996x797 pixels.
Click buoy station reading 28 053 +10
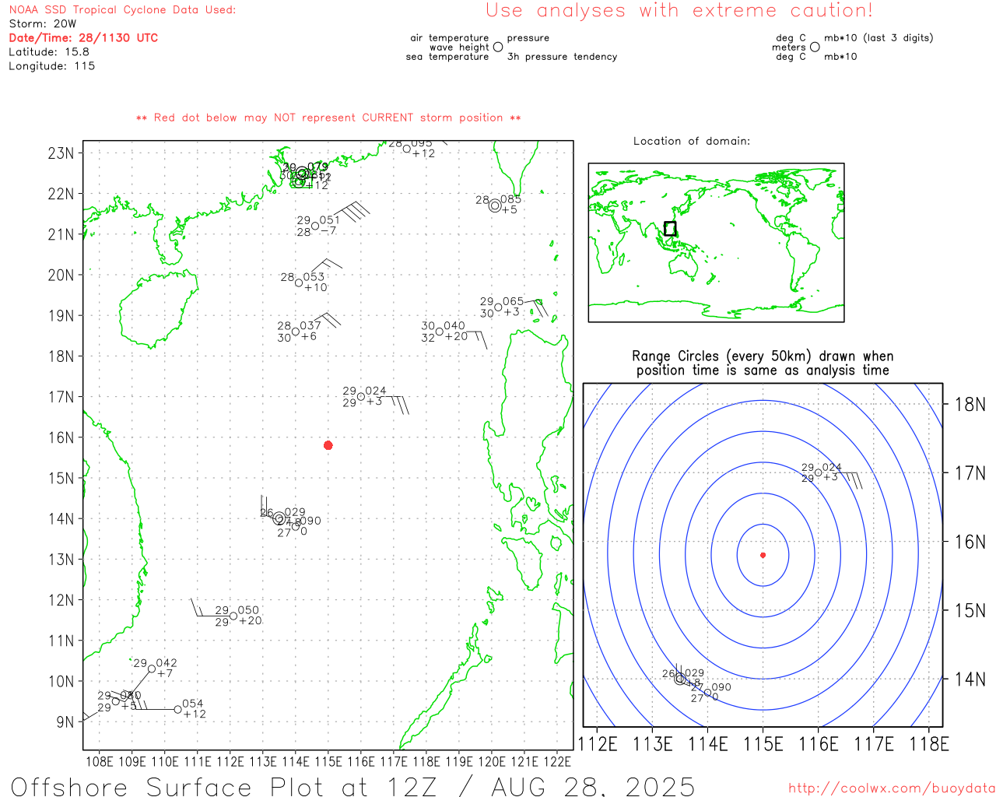[299, 283]
